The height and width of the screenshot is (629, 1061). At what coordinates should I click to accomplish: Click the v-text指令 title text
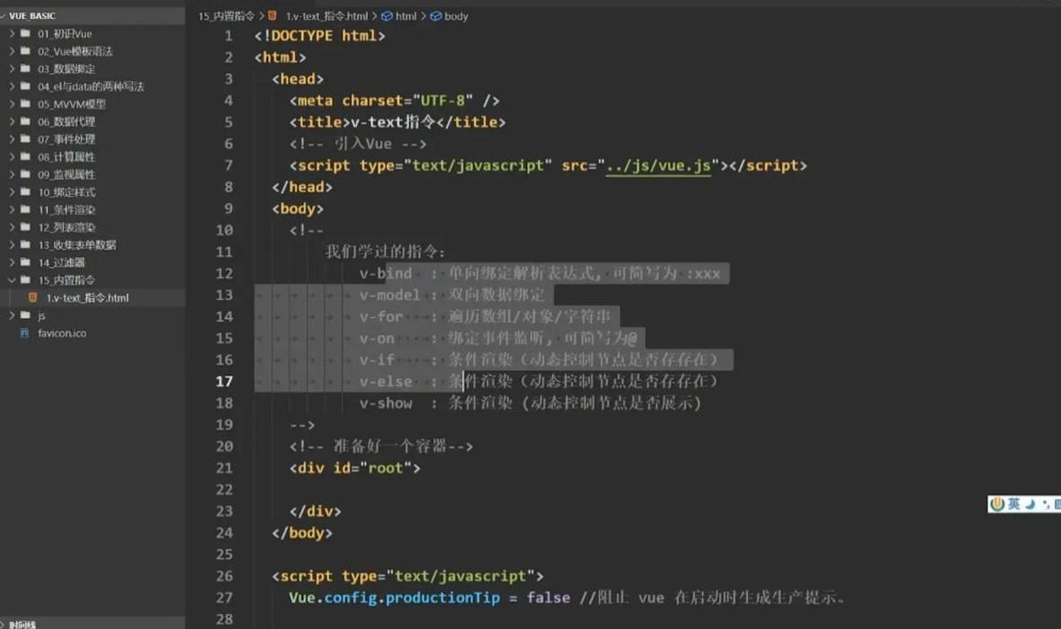coord(394,122)
